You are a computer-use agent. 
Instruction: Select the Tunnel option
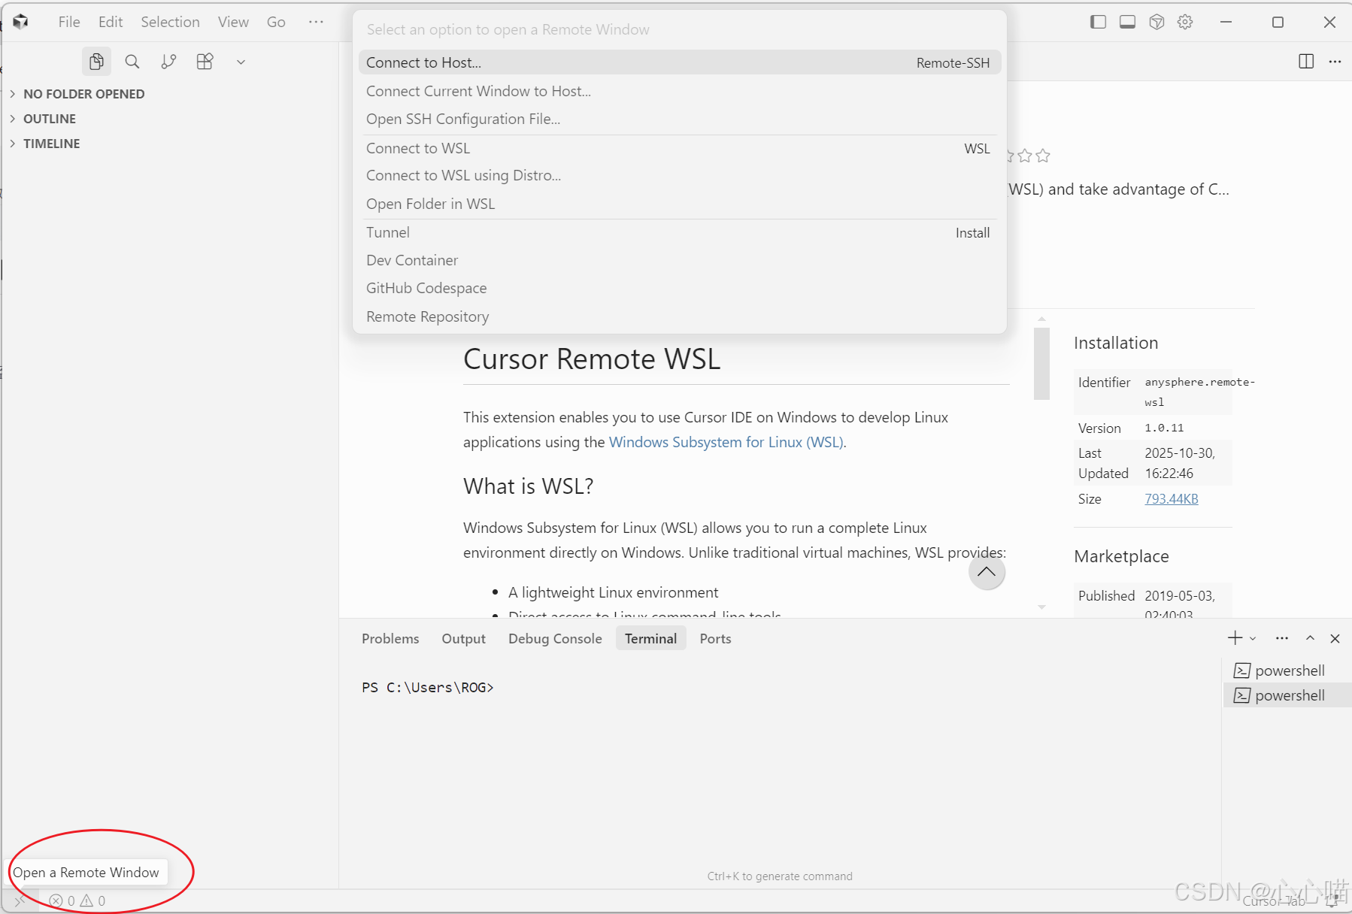[x=680, y=232]
